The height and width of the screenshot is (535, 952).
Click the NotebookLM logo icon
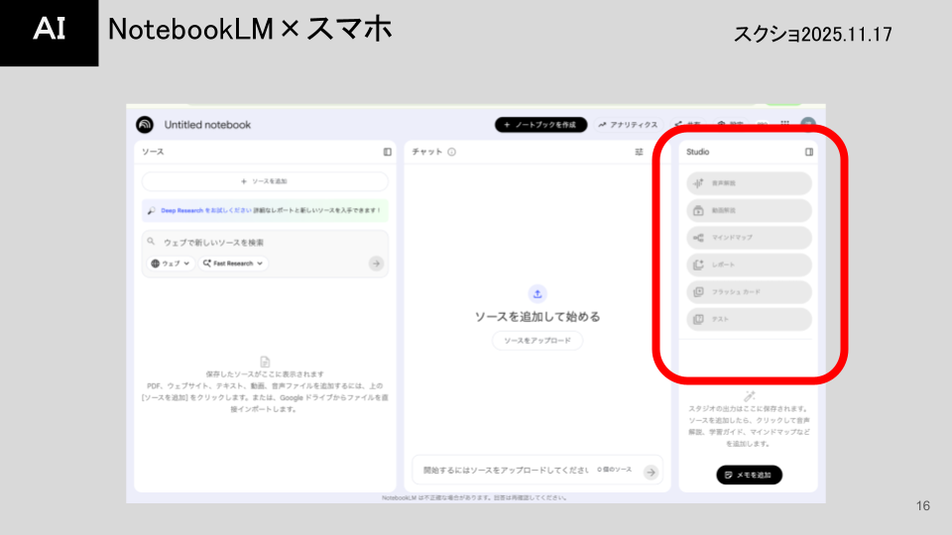tap(145, 125)
